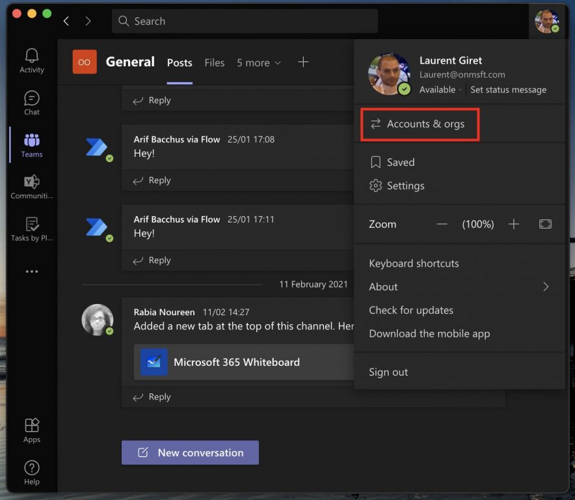The height and width of the screenshot is (500, 575).
Task: Click Laurent@onmsft.com email text
Action: pos(462,74)
